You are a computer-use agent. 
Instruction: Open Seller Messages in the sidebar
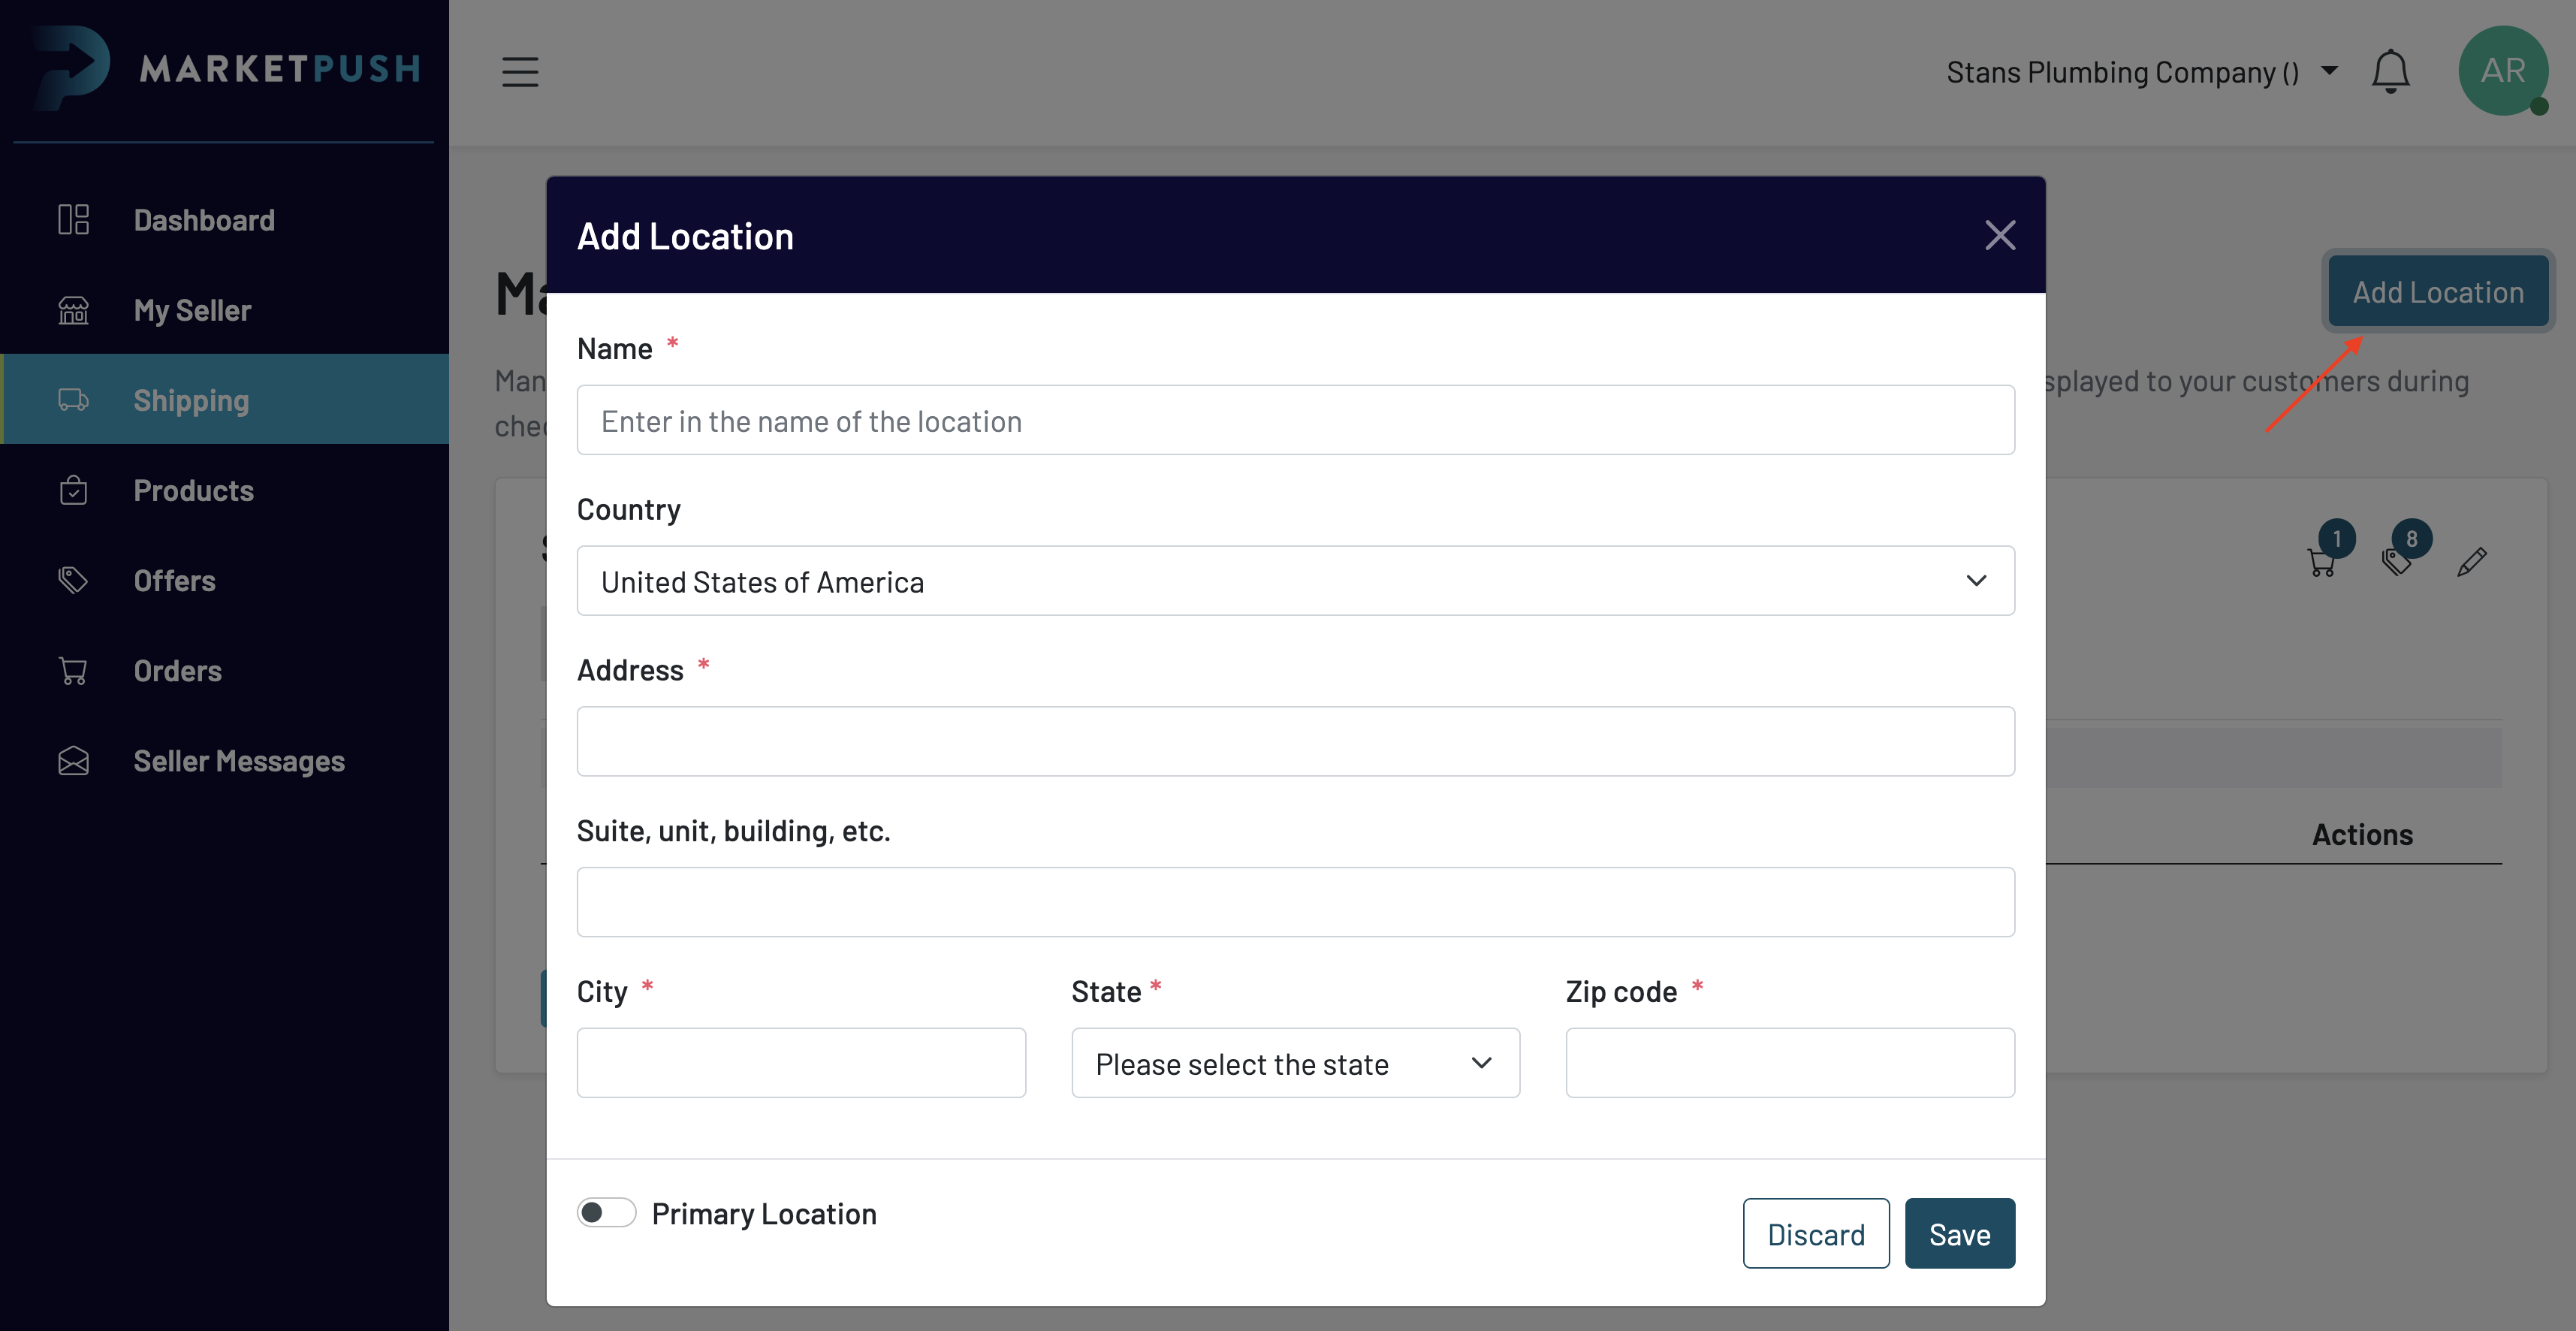[239, 761]
